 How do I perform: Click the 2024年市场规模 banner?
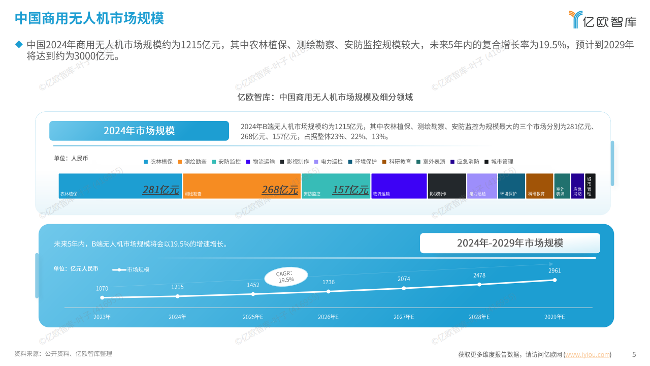tap(139, 131)
